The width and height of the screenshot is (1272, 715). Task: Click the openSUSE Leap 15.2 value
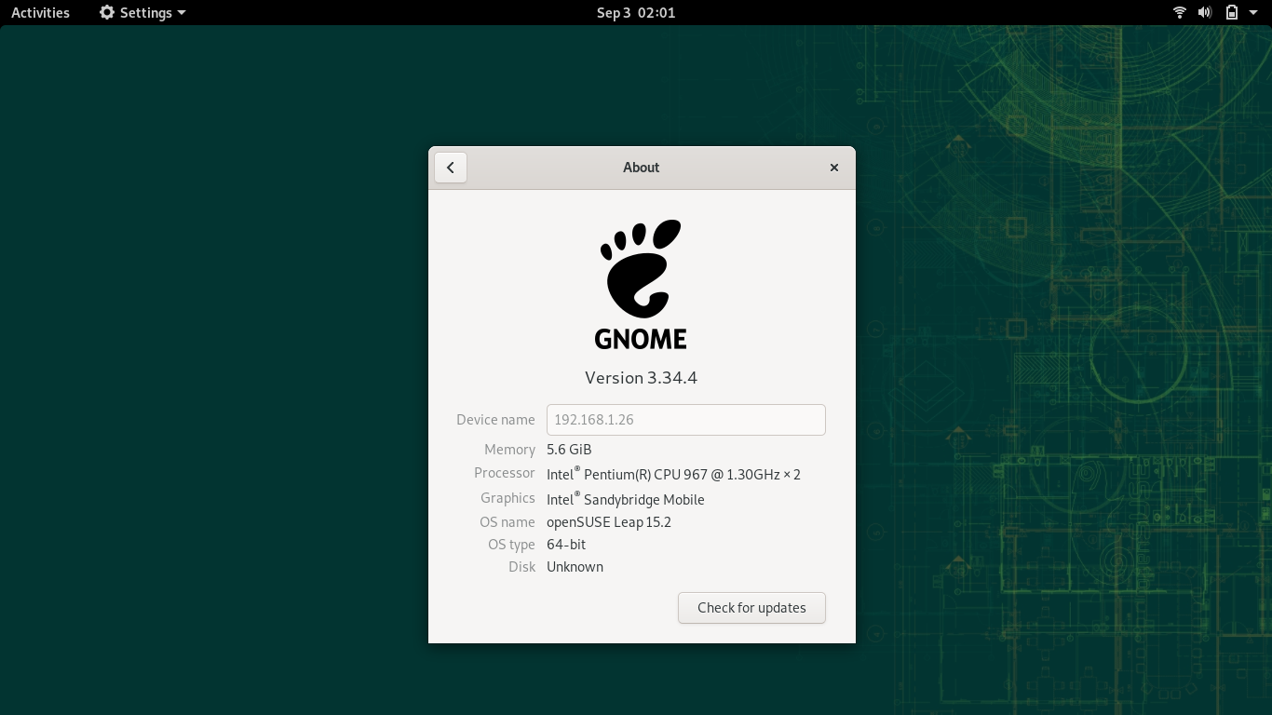(x=609, y=522)
